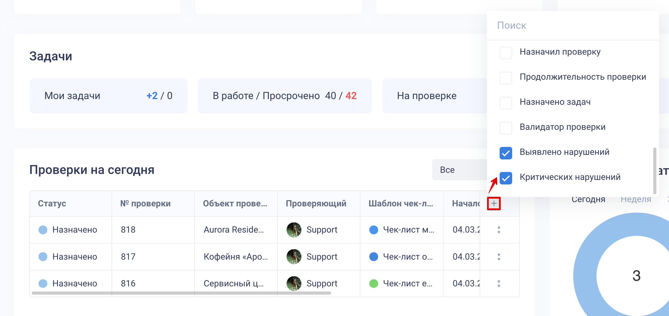Click green checklist dot in row 816
The height and width of the screenshot is (316, 669).
point(374,283)
